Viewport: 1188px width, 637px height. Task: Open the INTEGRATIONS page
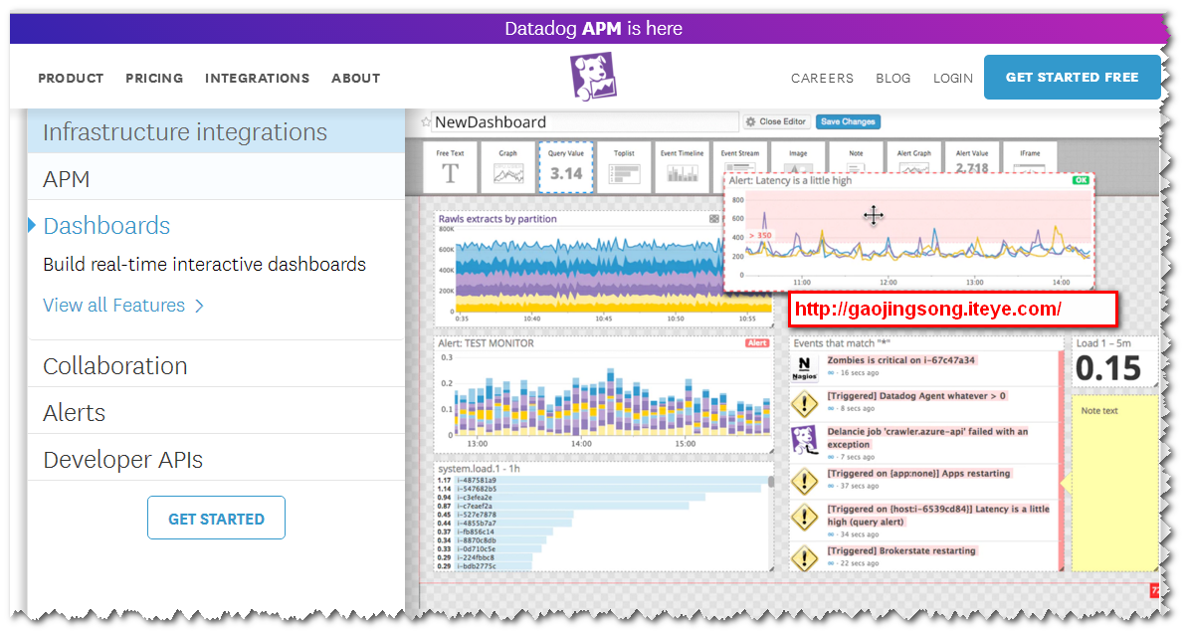[257, 78]
